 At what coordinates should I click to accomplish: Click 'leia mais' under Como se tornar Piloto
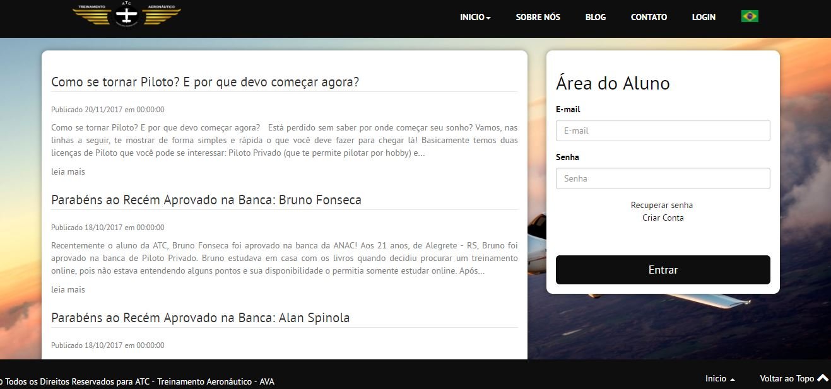point(68,171)
